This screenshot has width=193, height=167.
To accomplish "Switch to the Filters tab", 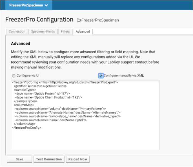I will pos(65,32).
